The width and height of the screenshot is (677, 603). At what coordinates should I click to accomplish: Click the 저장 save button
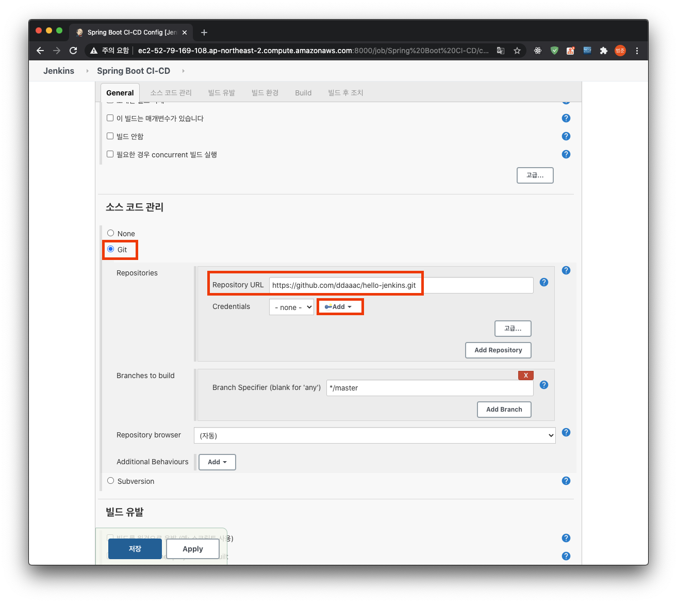tap(135, 549)
